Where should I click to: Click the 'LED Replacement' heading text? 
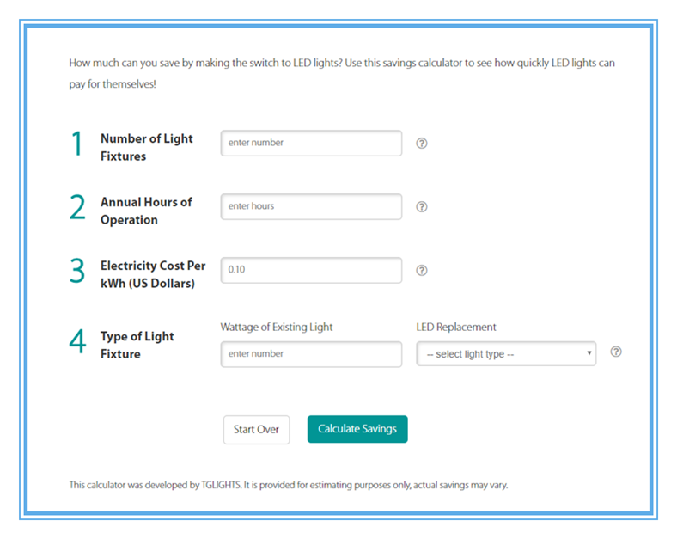click(x=456, y=327)
